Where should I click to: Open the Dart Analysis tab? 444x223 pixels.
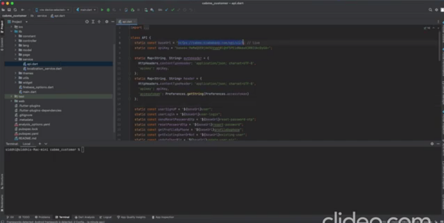(85, 217)
